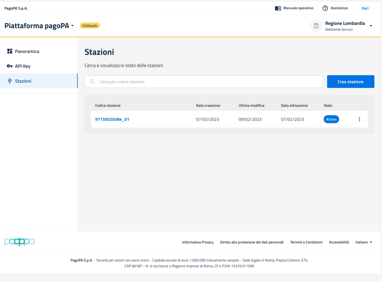Click the pagoPA footer logo

point(19,242)
